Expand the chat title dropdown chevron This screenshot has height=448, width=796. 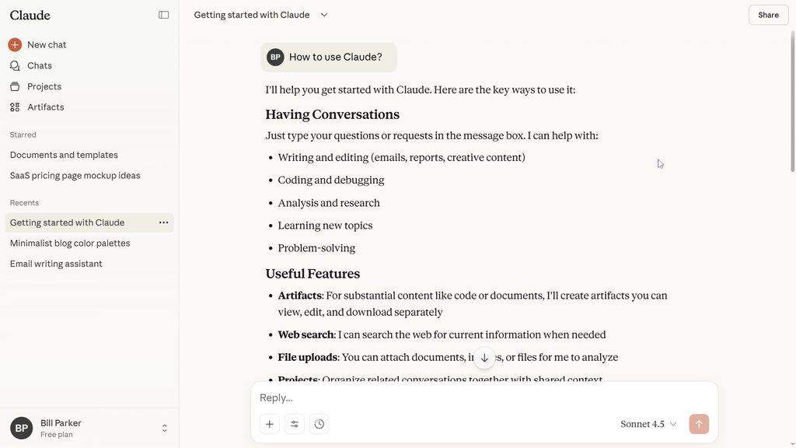[x=324, y=15]
